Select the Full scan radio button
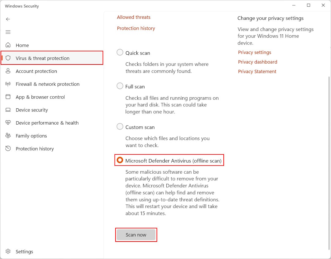 [x=120, y=86]
